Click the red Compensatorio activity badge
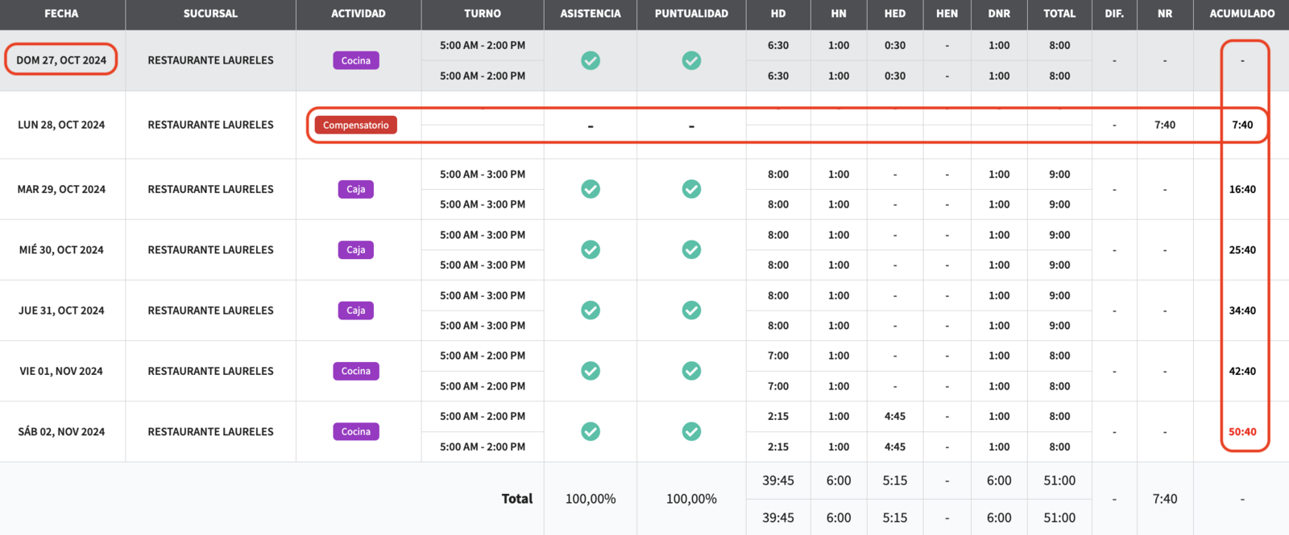1289x535 pixels. (x=355, y=126)
